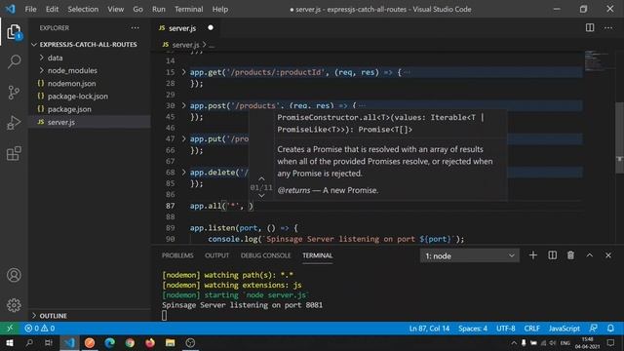Viewport: 624px width, 351px height.
Task: Open the Edit menu
Action: (x=52, y=9)
